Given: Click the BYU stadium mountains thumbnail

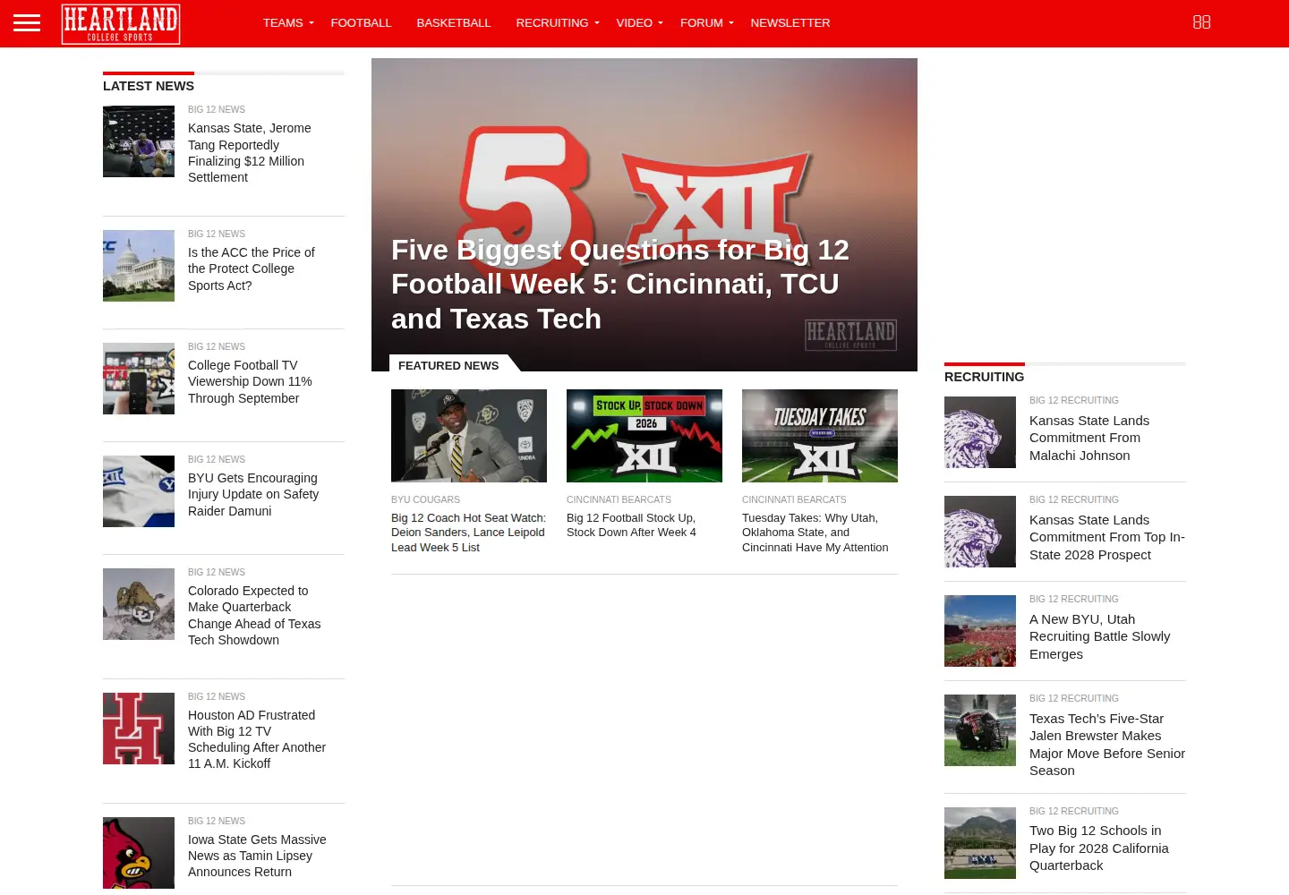Looking at the screenshot, I should [980, 843].
